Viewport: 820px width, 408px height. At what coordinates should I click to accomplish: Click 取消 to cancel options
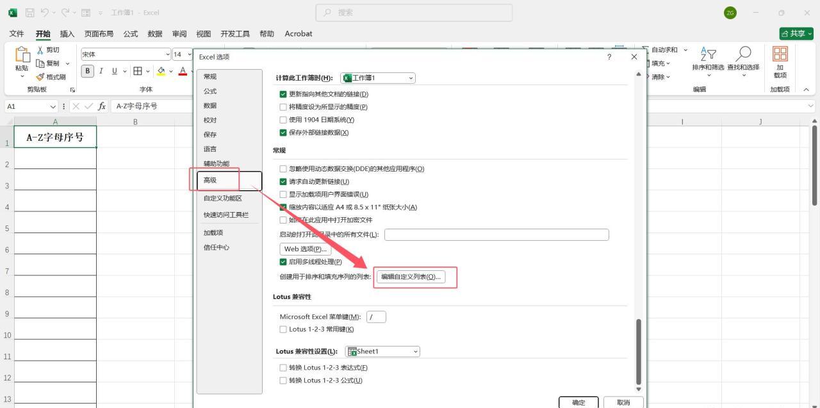[623, 403]
